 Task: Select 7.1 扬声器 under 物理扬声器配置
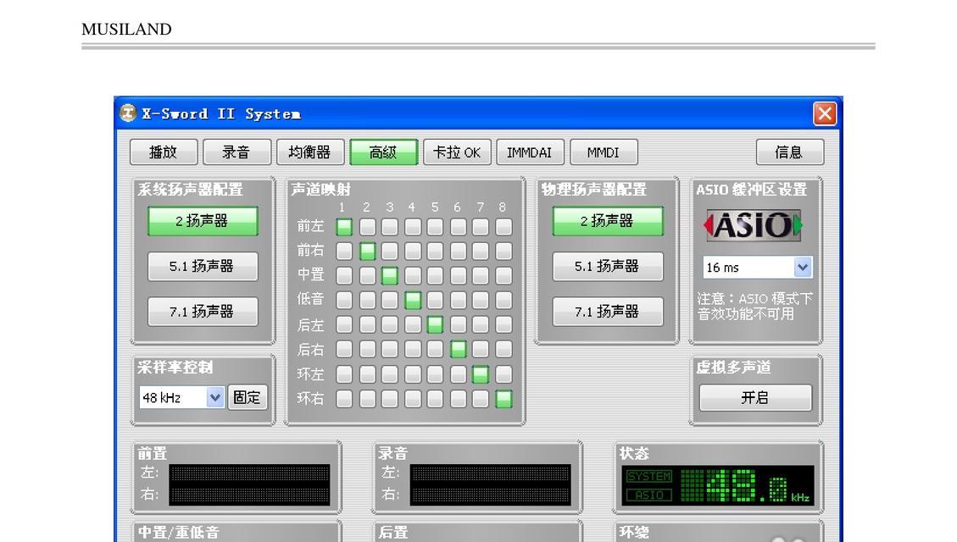[x=608, y=312]
